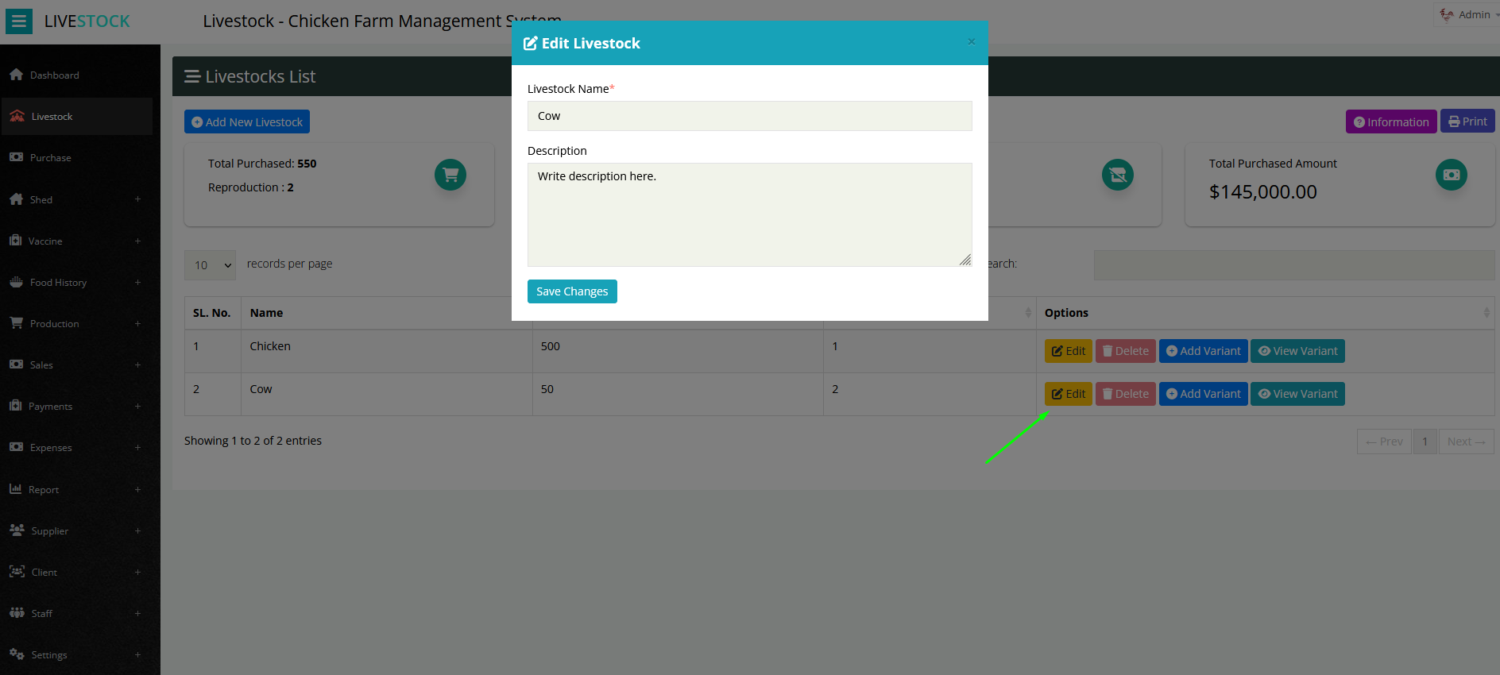
Task: Click the shopping cart icon in Total Purchased card
Action: coord(450,175)
